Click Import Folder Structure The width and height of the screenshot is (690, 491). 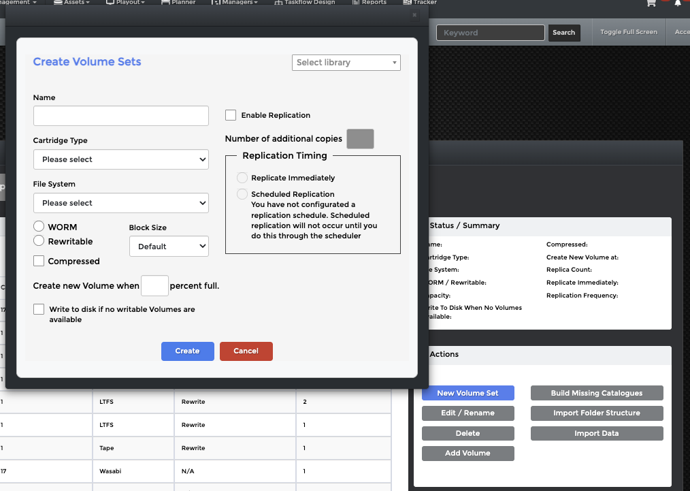pyautogui.click(x=597, y=413)
